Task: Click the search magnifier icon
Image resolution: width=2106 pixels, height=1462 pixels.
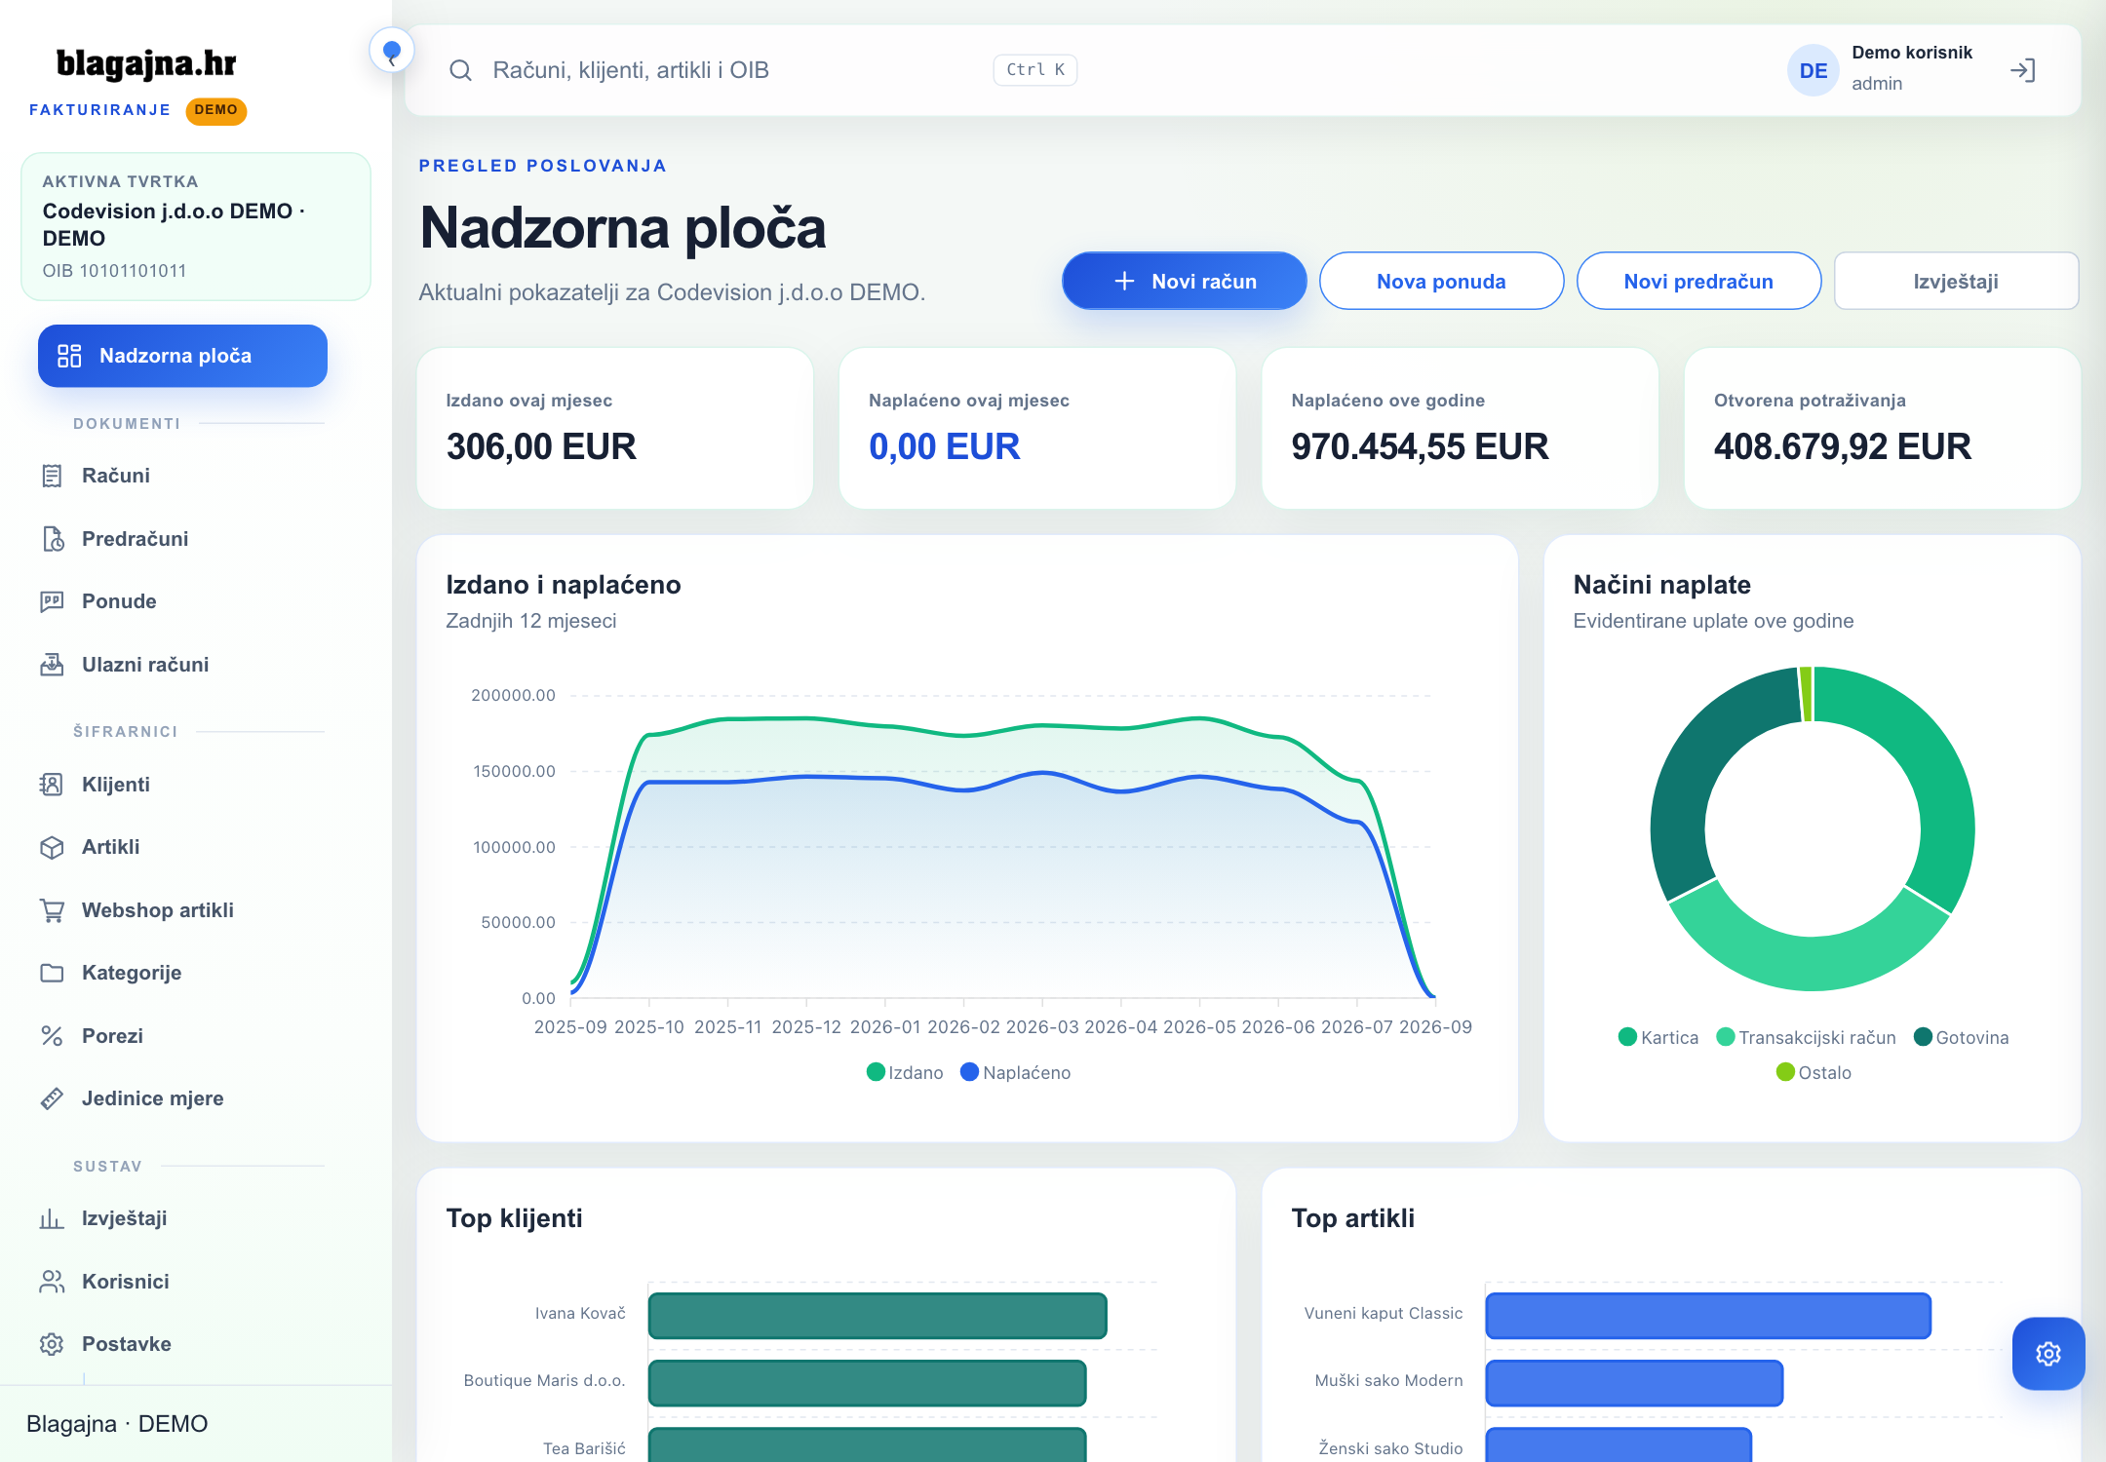Action: tap(460, 70)
